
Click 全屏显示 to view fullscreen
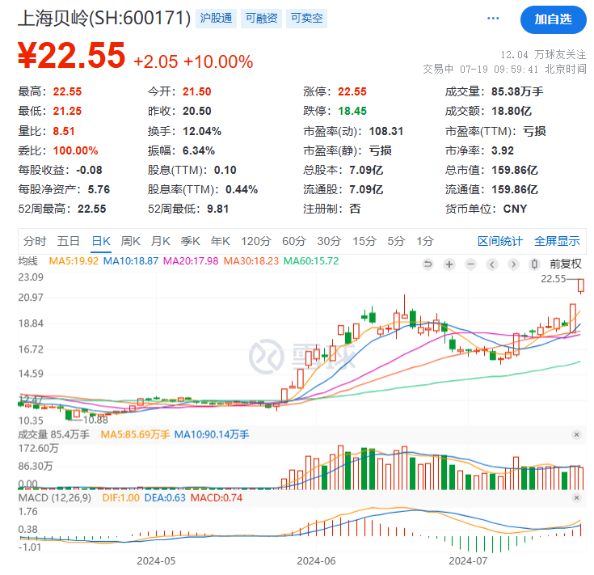557,241
